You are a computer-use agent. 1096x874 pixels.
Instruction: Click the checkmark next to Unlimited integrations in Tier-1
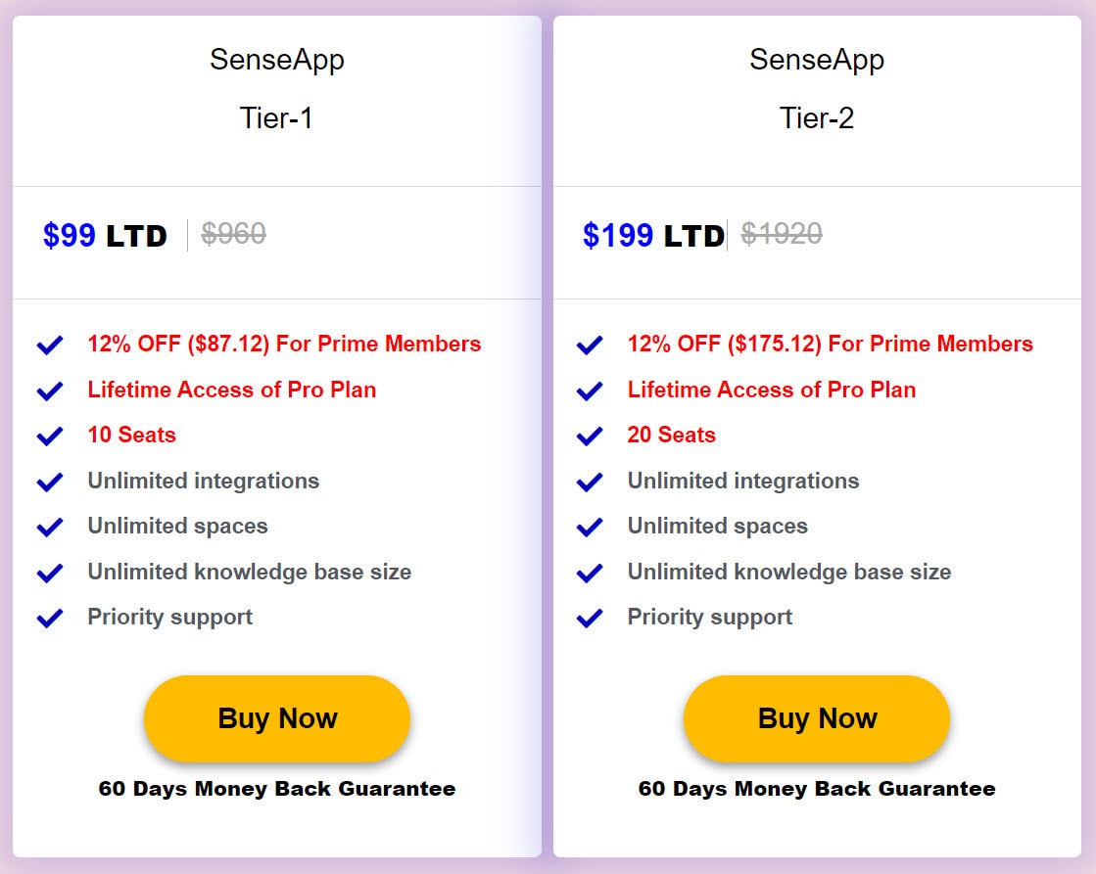pyautogui.click(x=49, y=482)
